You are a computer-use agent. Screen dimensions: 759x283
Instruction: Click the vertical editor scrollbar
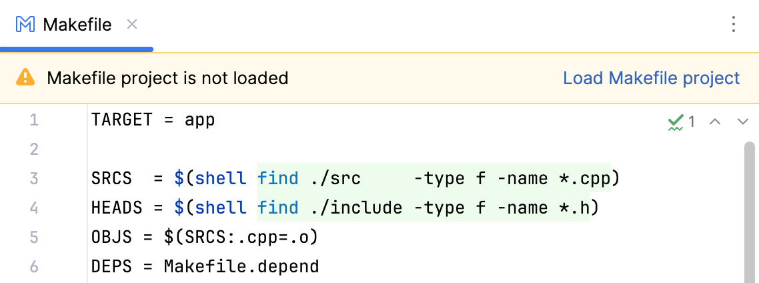pyautogui.click(x=750, y=214)
